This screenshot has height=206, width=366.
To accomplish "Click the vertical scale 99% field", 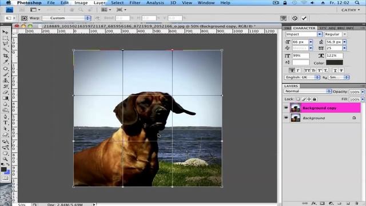I will coord(301,56).
